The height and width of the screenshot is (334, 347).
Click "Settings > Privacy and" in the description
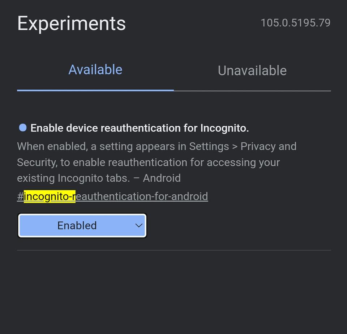click(x=243, y=147)
